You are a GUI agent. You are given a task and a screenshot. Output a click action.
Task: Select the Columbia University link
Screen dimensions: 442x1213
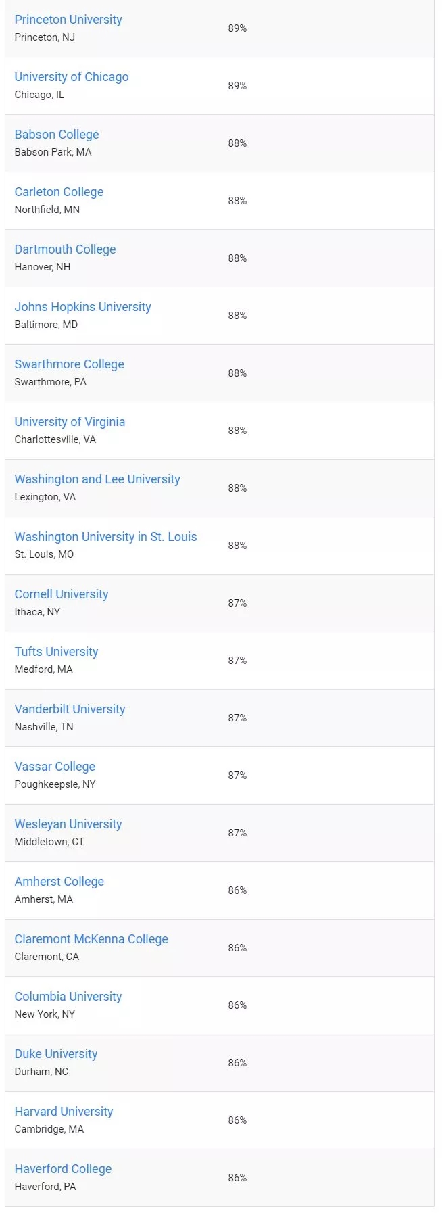(x=68, y=997)
